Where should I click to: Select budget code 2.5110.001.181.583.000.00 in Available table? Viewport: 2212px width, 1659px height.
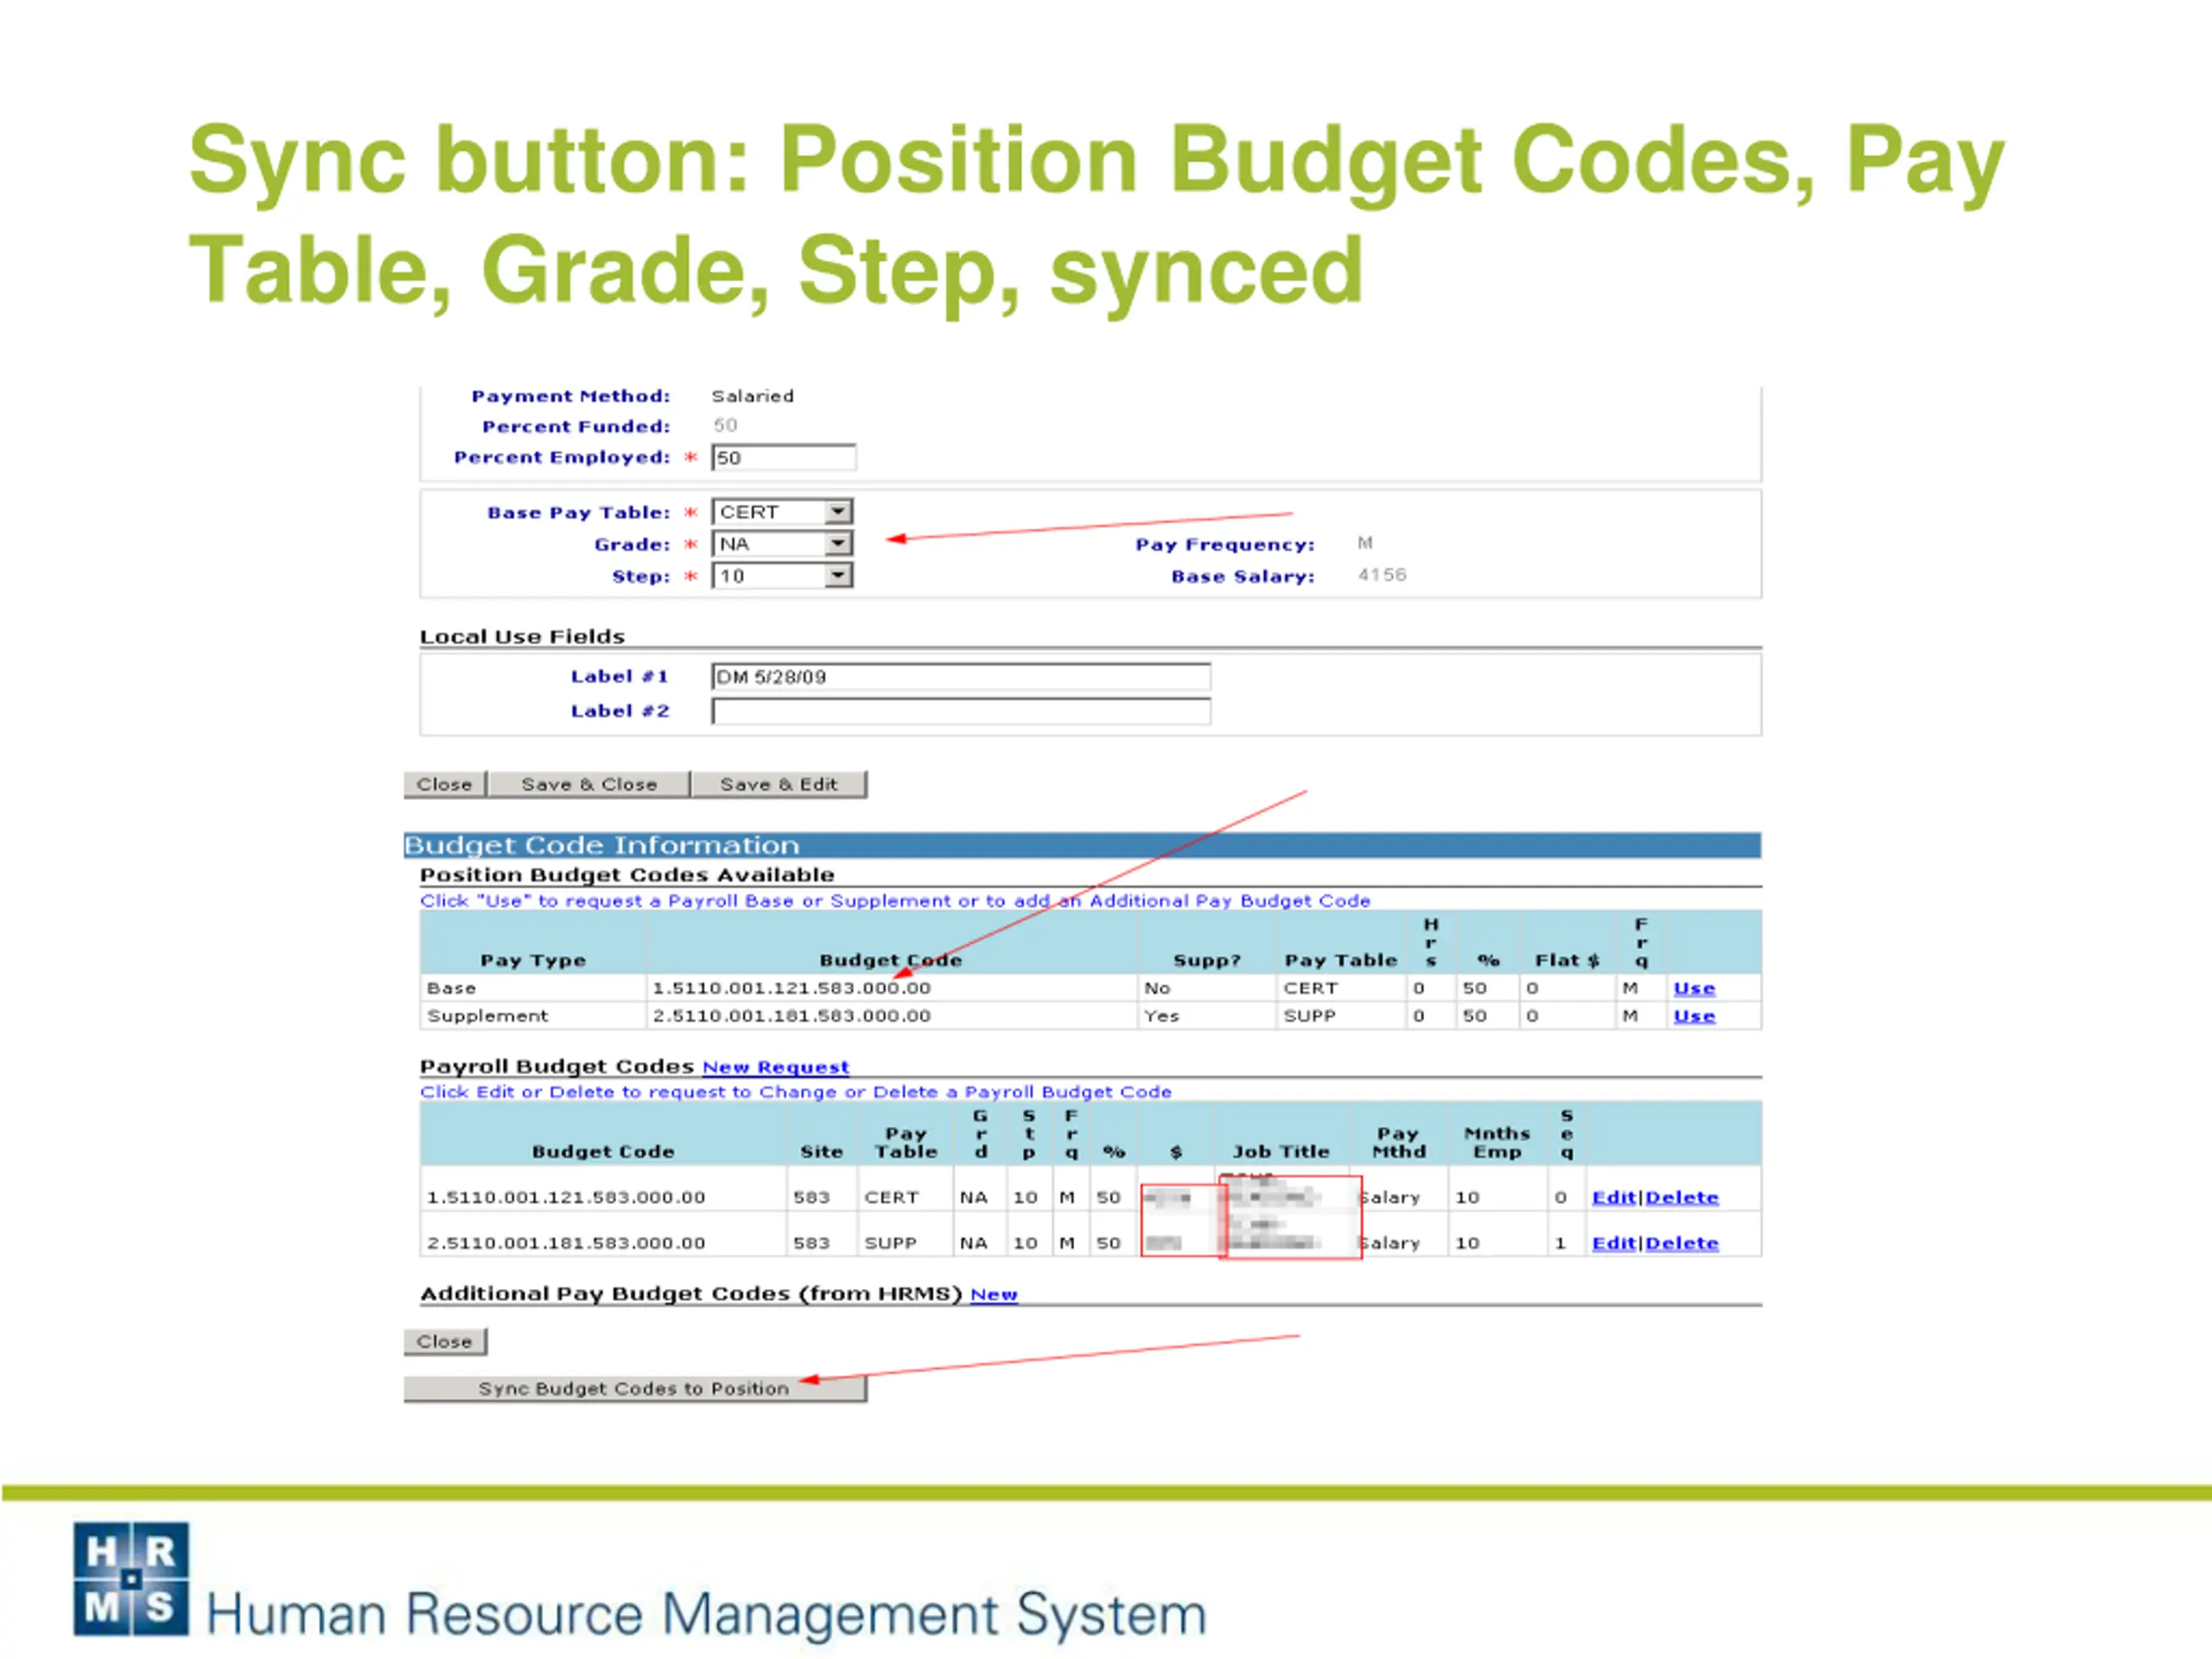[792, 1016]
